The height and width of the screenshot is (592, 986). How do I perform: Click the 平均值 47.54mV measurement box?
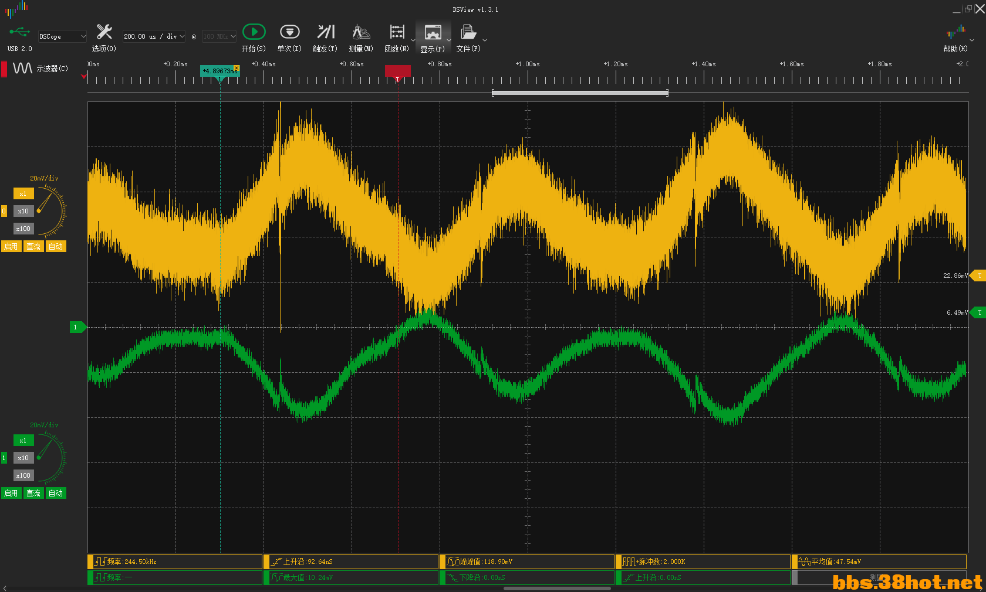click(x=879, y=562)
